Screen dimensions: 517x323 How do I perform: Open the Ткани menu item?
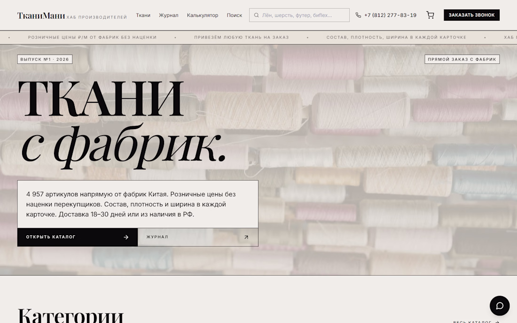(143, 15)
